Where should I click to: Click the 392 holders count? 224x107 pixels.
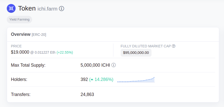(x=84, y=79)
